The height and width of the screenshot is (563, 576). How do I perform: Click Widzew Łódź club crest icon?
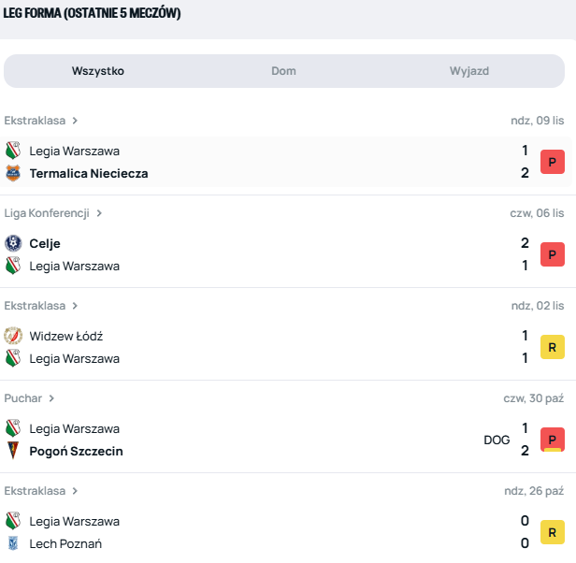click(x=13, y=336)
